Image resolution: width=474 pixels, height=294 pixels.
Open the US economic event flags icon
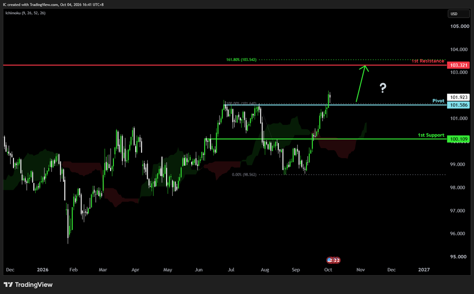tap(333, 260)
